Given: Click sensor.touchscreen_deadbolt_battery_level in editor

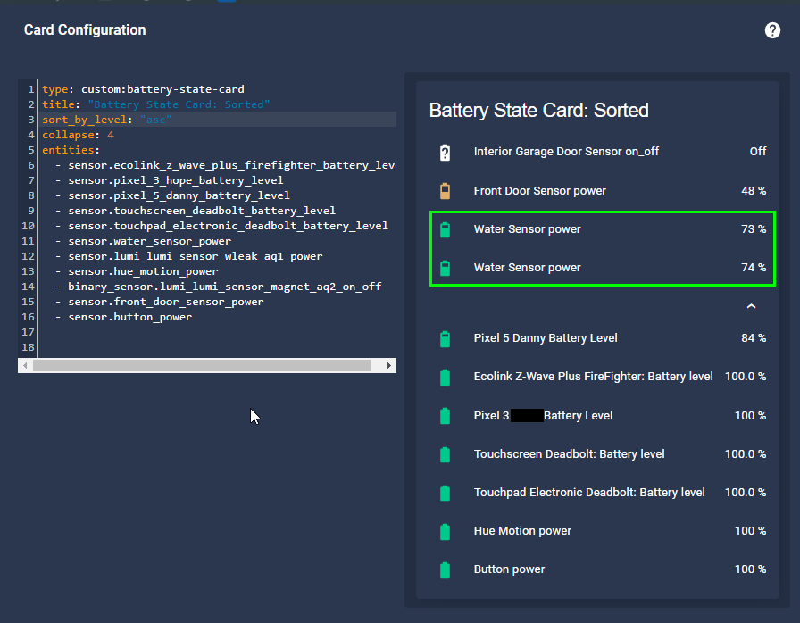Looking at the screenshot, I should [202, 211].
